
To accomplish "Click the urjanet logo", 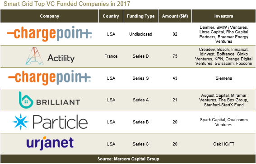I will point(50,143).
